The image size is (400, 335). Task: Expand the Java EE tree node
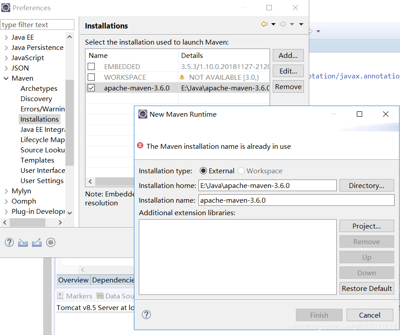pos(6,37)
